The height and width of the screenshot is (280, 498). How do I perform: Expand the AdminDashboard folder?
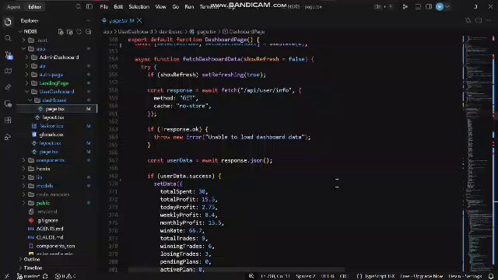(x=27, y=58)
